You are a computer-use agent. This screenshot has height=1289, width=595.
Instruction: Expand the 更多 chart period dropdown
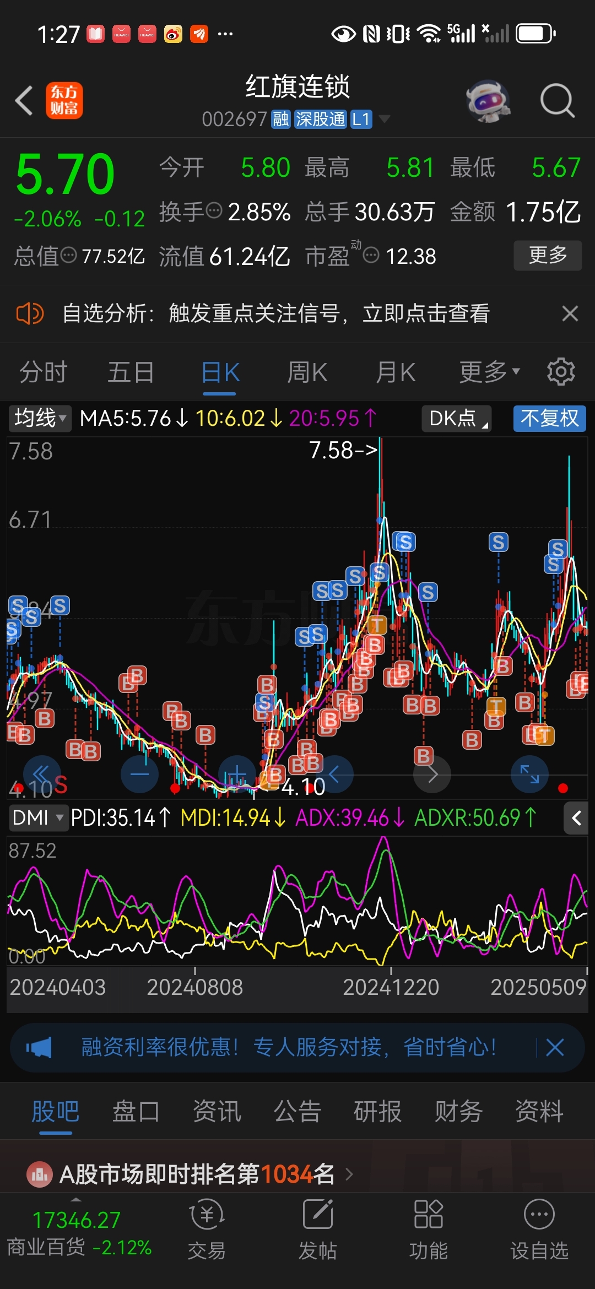(x=489, y=372)
